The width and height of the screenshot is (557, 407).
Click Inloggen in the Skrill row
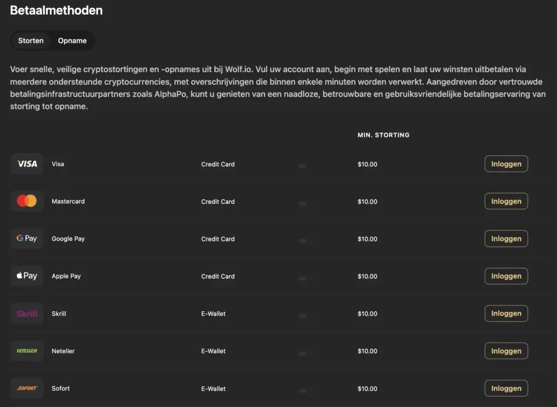pyautogui.click(x=506, y=314)
